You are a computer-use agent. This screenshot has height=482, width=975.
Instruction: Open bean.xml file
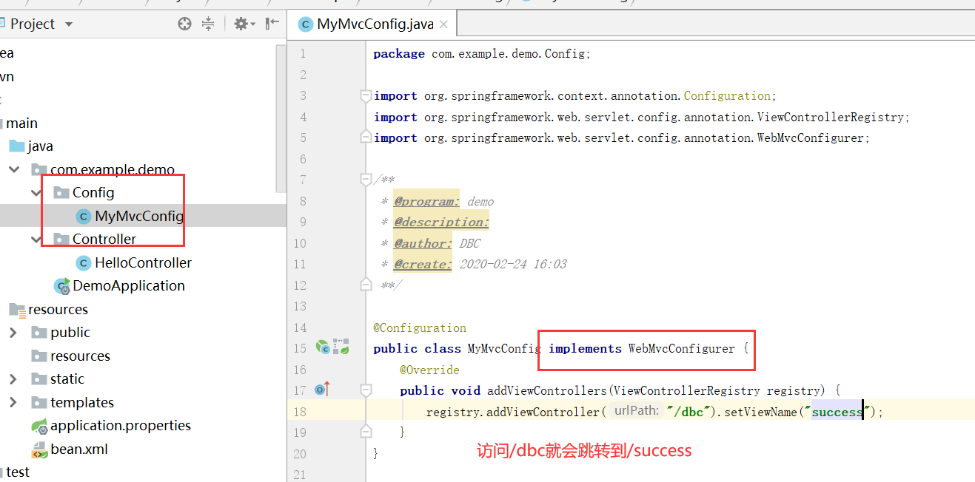81,449
